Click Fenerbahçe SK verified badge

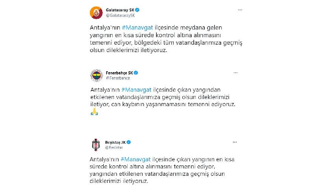[x=136, y=73]
